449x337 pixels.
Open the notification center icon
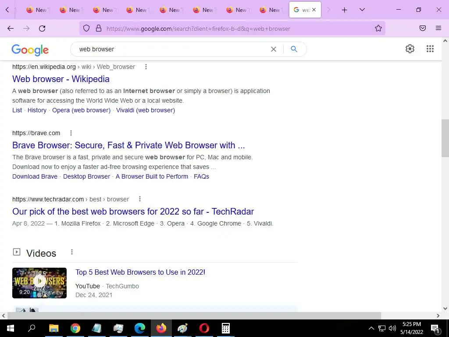pos(435,328)
